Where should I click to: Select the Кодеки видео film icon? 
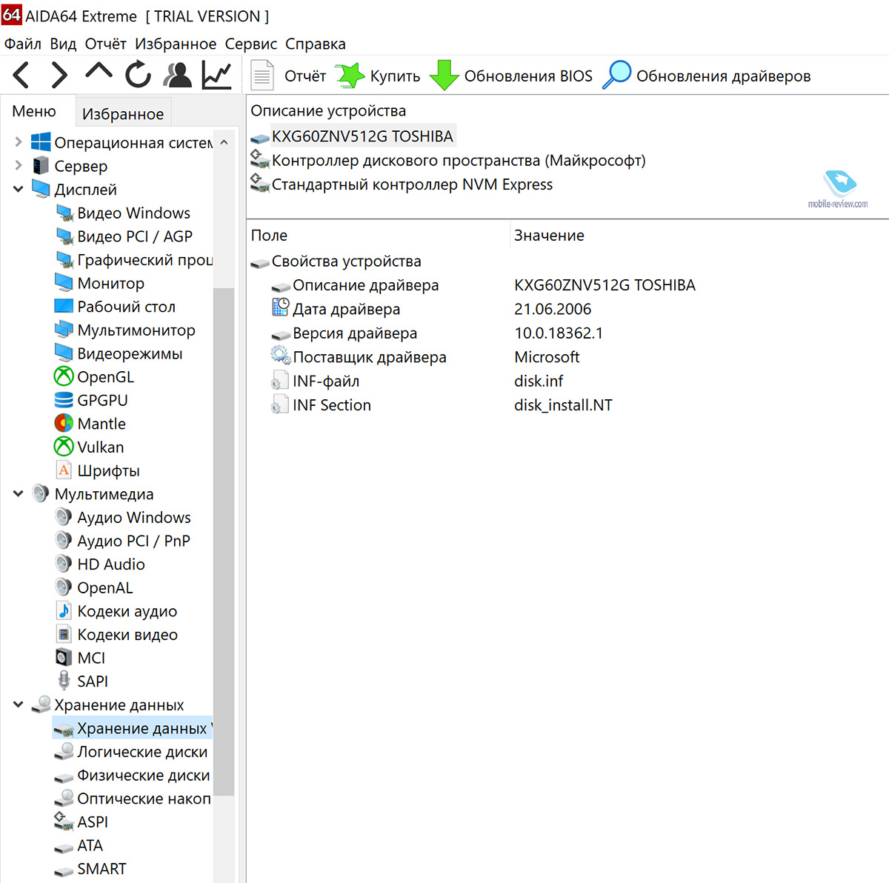coord(64,634)
